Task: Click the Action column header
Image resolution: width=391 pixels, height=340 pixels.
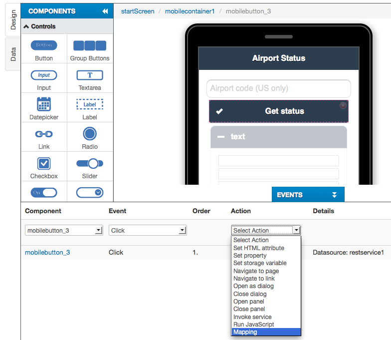Action: coord(241,211)
